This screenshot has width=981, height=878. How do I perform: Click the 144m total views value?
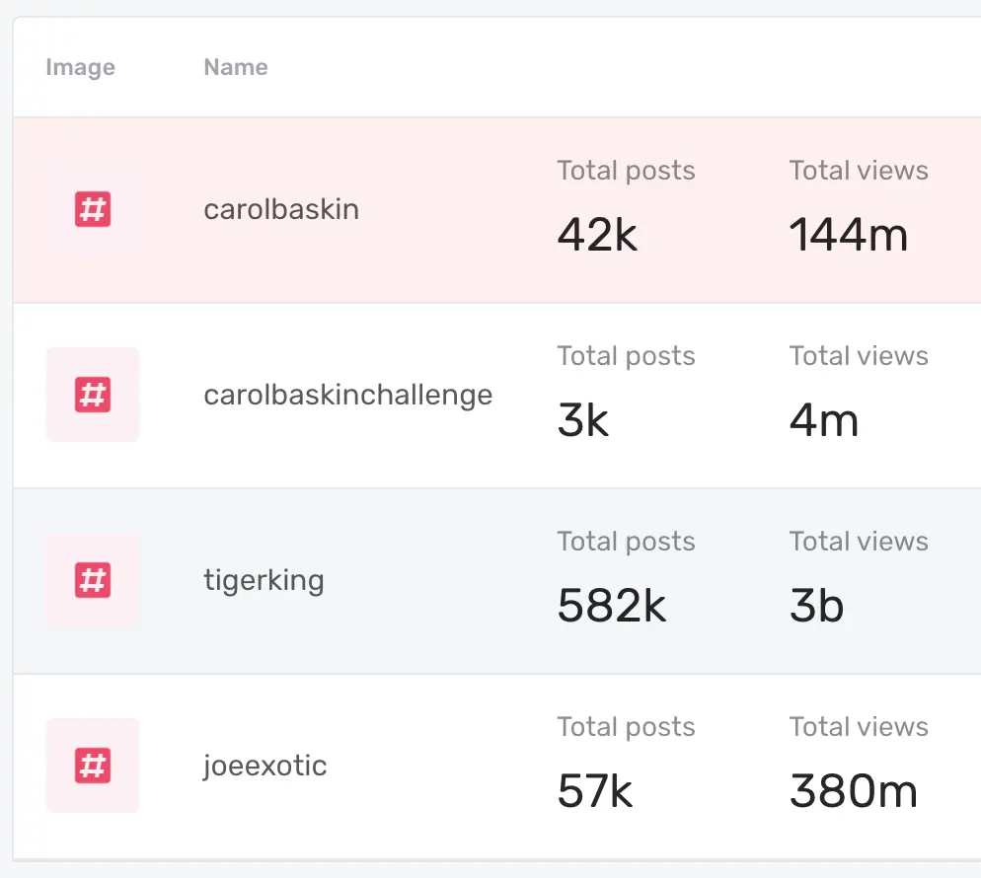point(848,235)
